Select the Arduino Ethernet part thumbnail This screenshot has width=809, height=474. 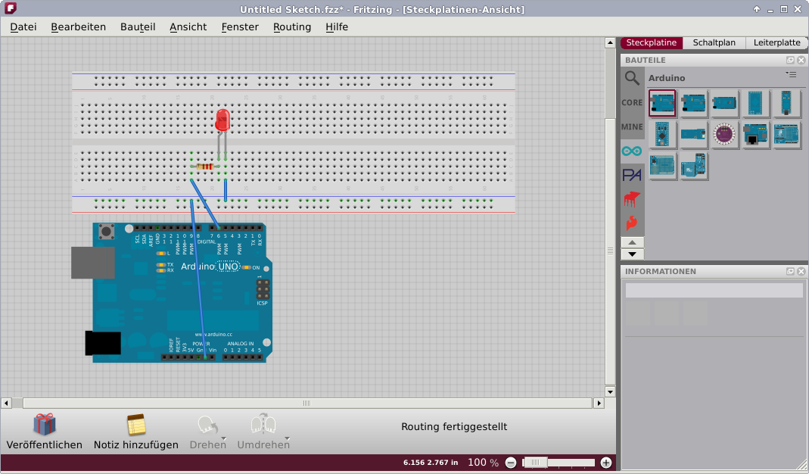(756, 135)
